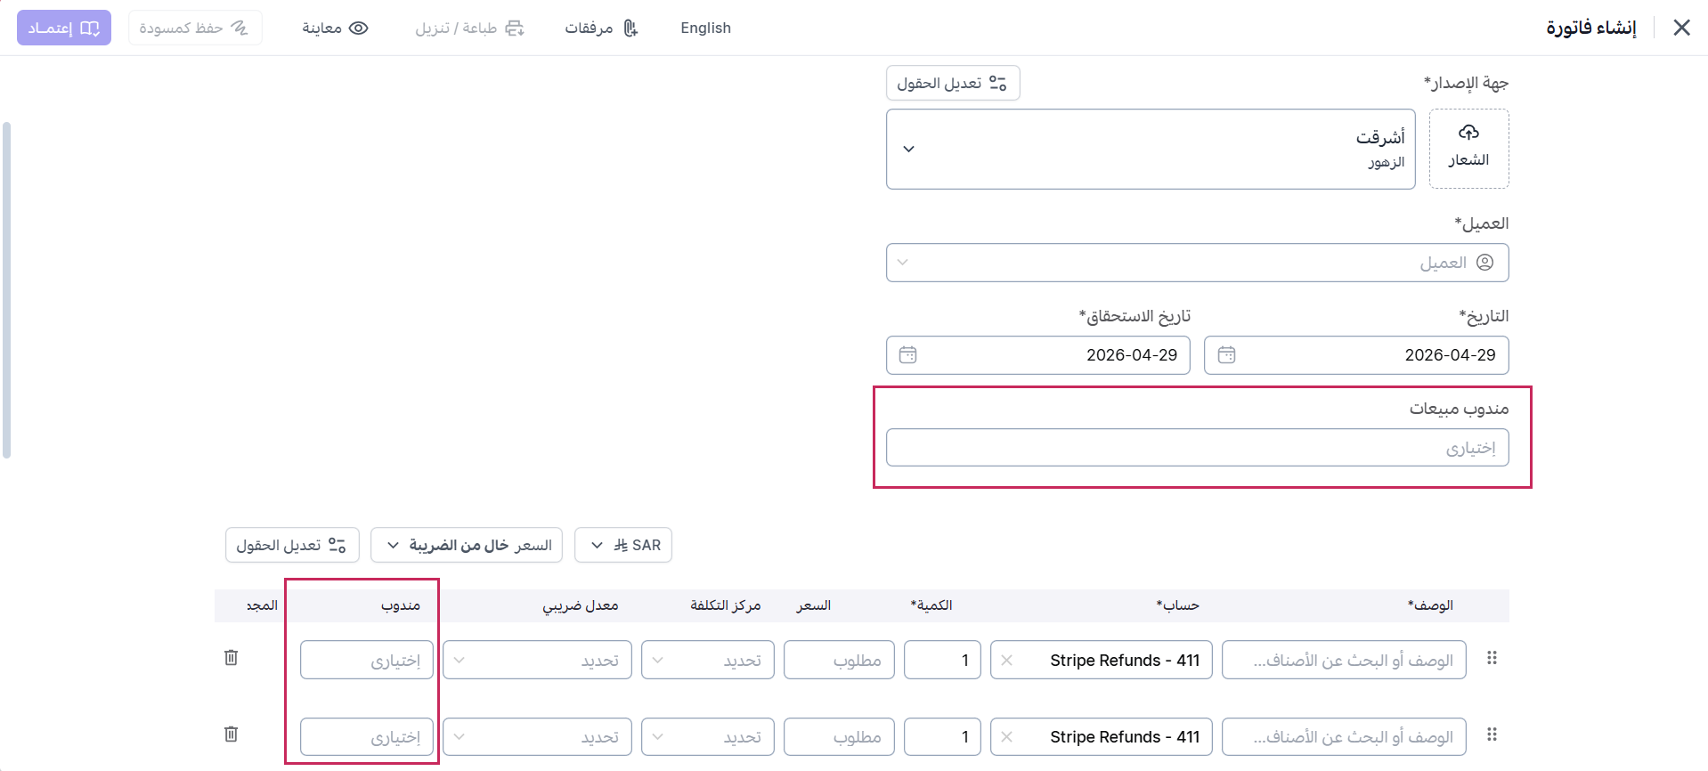
Task: Clear the second row Stripe Refunds account
Action: pos(1006,737)
